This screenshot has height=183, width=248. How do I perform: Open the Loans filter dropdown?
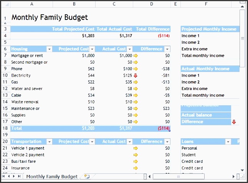point(228,142)
